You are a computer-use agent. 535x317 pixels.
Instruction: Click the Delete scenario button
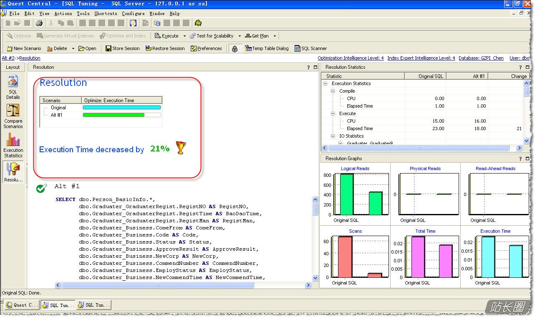(x=57, y=48)
